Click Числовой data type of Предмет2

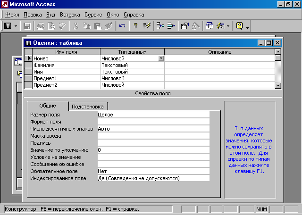pos(132,85)
